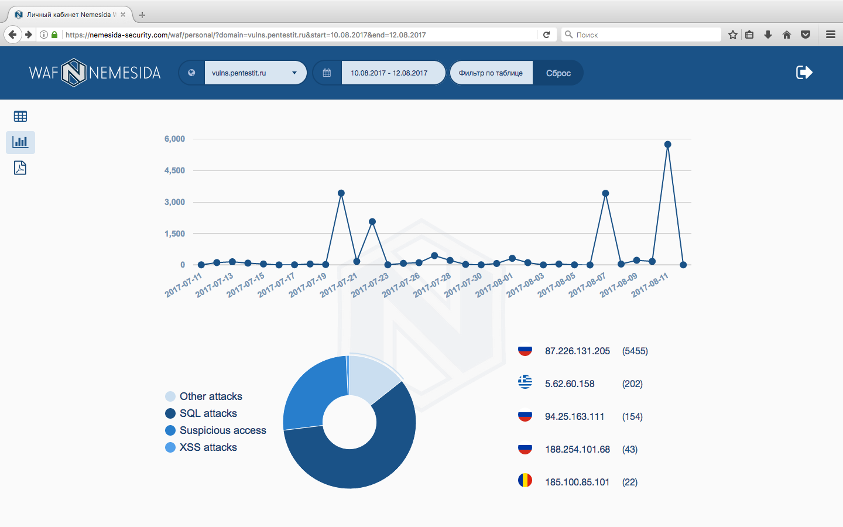Click Romanian flag next to 185.100.85.101
Viewport: 843px width, 527px height.
coord(525,481)
